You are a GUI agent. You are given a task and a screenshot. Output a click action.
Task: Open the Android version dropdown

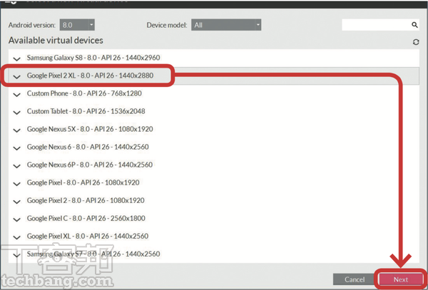77,25
